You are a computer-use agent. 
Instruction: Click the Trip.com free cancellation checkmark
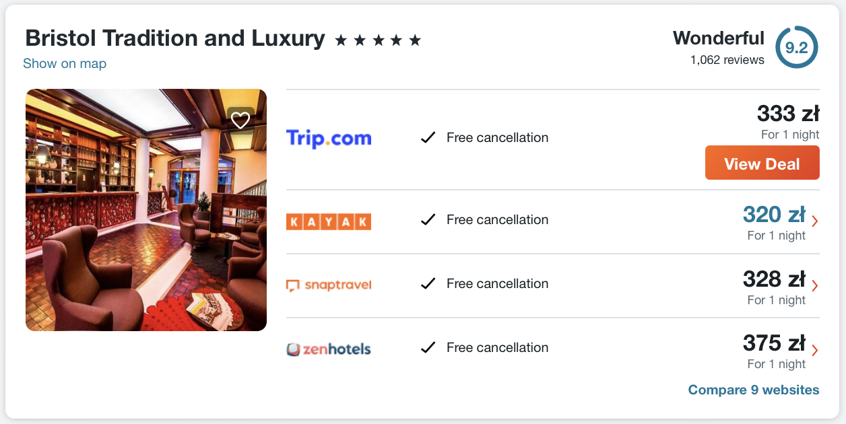(428, 138)
